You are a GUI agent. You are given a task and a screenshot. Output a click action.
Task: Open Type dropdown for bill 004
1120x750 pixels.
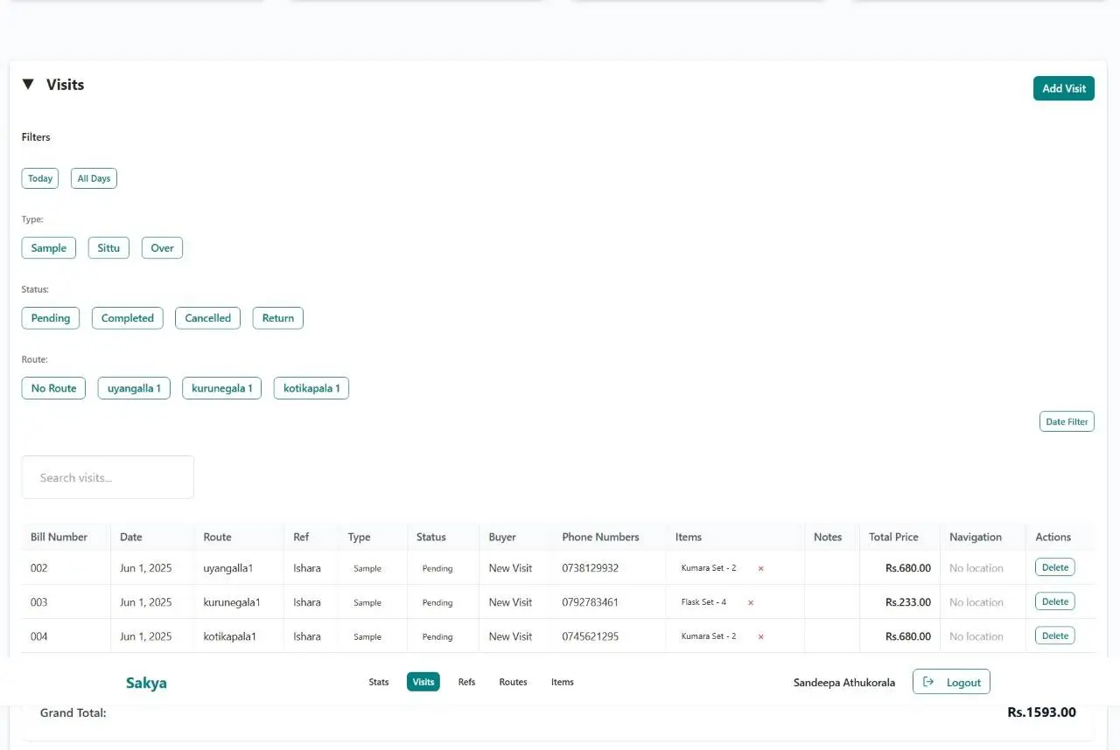click(x=367, y=636)
